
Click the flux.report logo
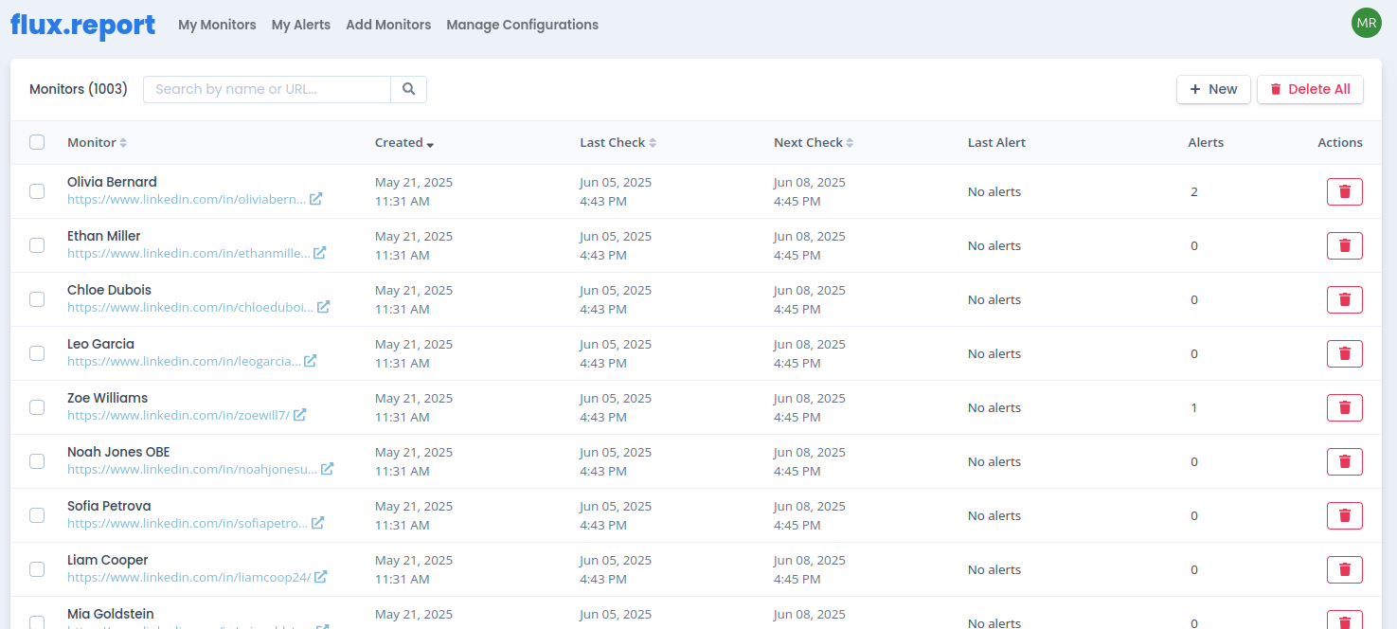click(x=81, y=25)
